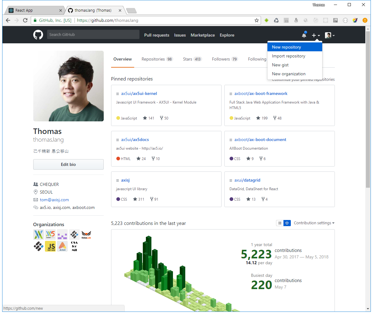Select New gist menu item
Screen dimensions: 373x314
coord(295,65)
